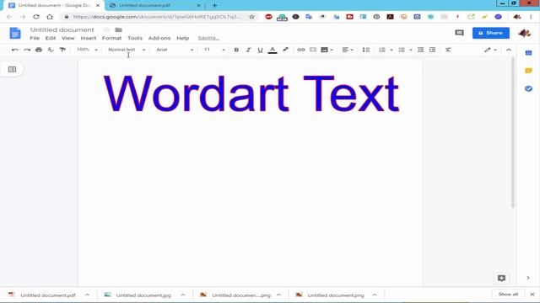Collapse the side panel with the arrow
Viewport: 540px width, 303px height.
528,278
